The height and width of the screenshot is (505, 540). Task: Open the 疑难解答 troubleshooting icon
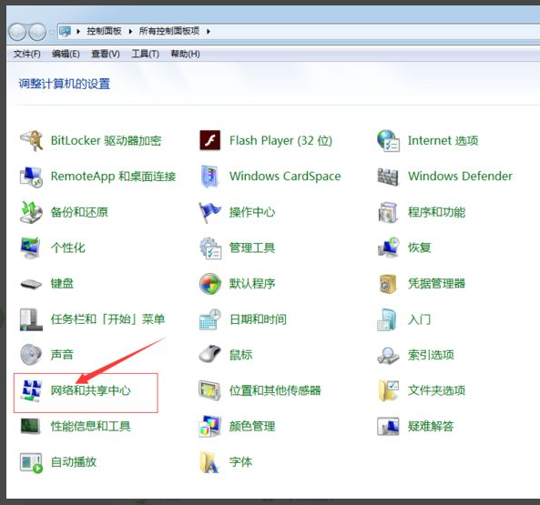pyautogui.click(x=388, y=426)
